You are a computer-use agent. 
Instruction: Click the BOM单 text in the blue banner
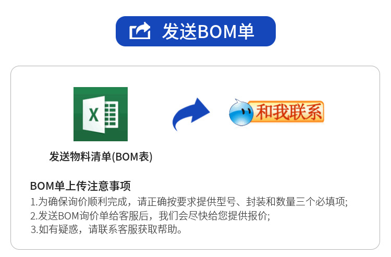(226, 31)
